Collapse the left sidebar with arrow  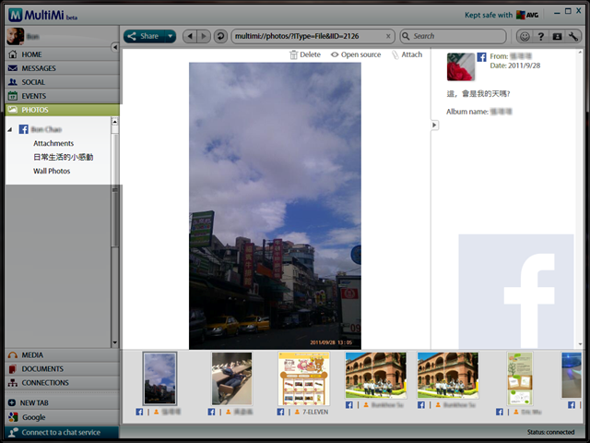tap(114, 46)
